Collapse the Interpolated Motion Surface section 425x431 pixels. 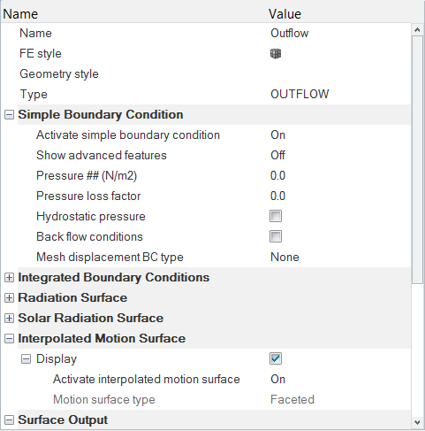(9, 339)
